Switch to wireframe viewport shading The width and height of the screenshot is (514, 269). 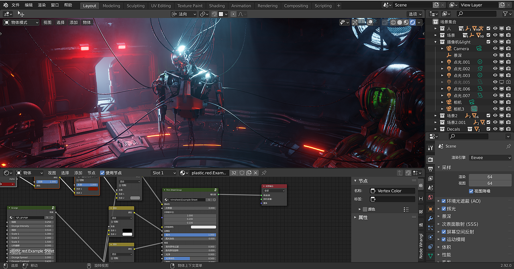(x=393, y=22)
